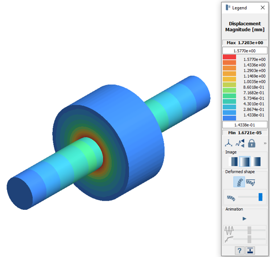The width and height of the screenshot is (270, 257).
Task: Play the deformation animation
Action: 244,219
